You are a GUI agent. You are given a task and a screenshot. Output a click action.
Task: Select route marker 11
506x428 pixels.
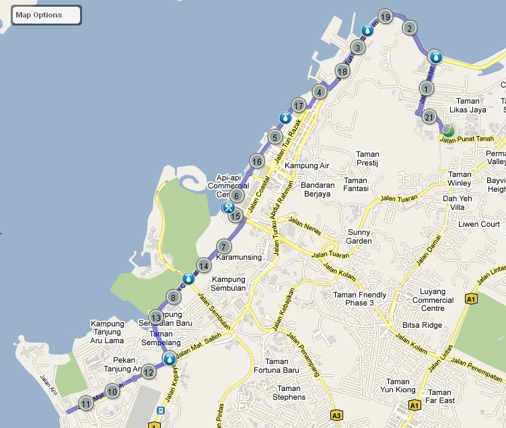pyautogui.click(x=86, y=404)
